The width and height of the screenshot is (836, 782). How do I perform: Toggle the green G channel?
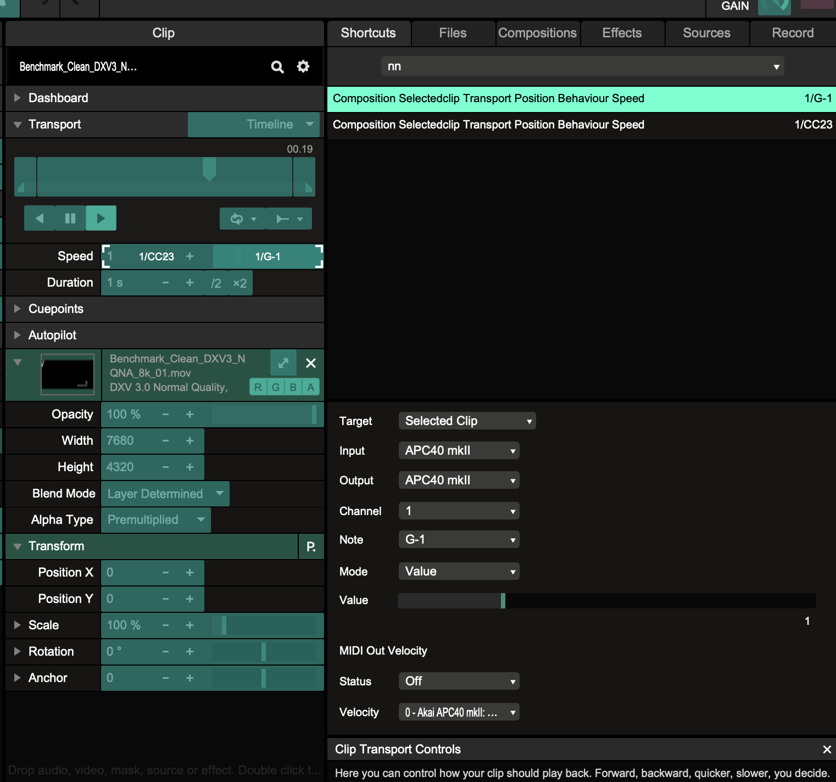click(x=276, y=387)
